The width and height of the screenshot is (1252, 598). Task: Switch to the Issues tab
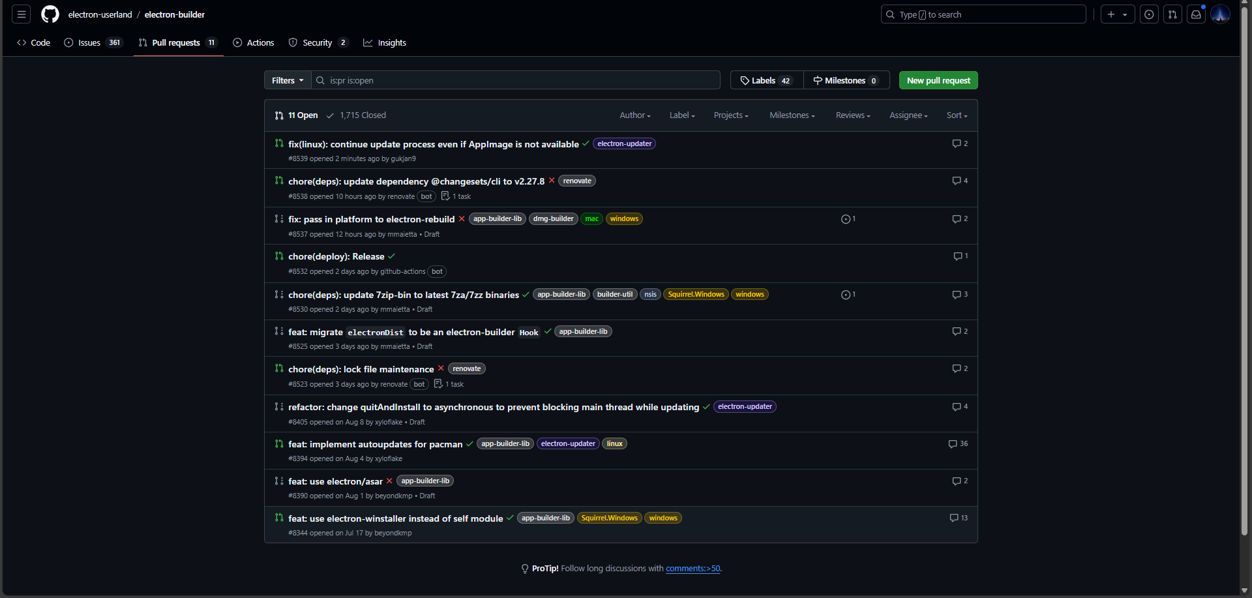coord(93,42)
